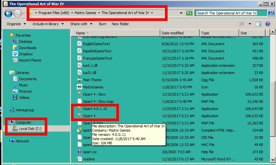The height and width of the screenshot is (165, 276).
Task: Click the scroll down arrow of file list
Action: point(272,160)
